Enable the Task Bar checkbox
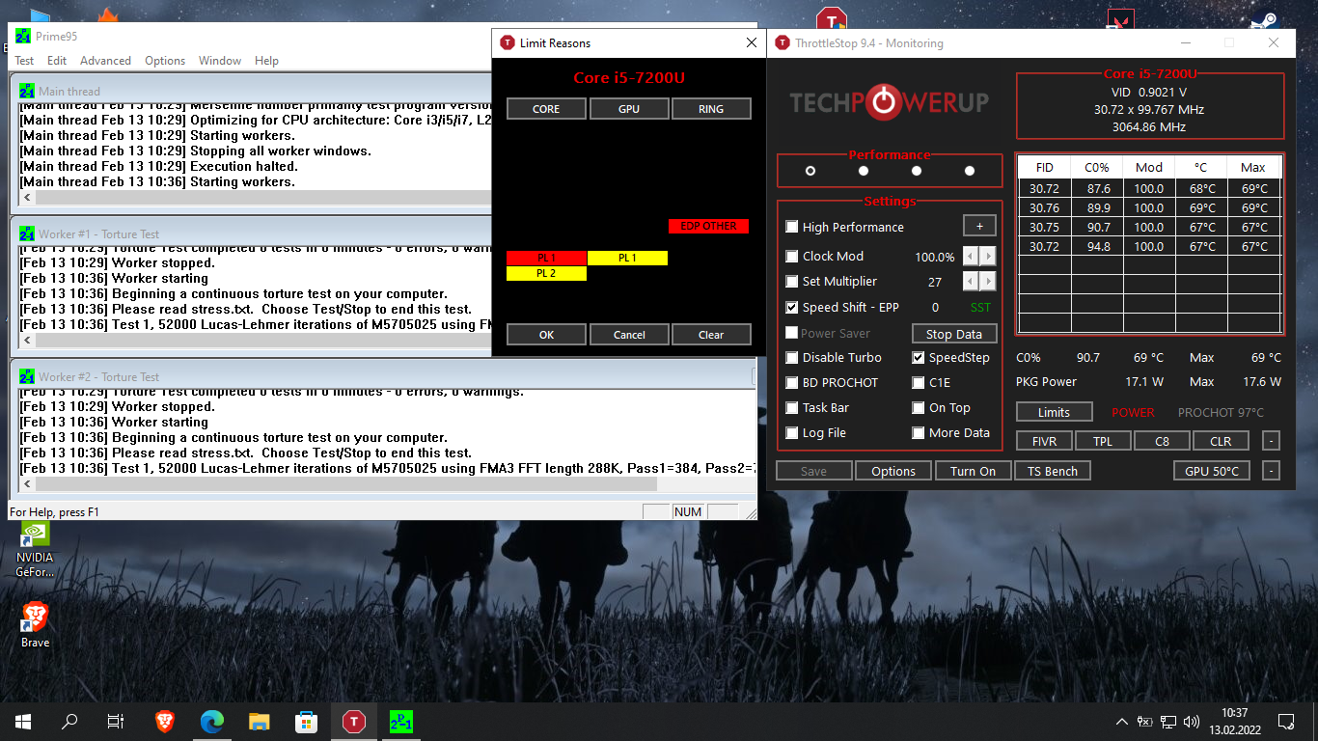Viewport: 1318px width, 741px height. click(x=792, y=407)
